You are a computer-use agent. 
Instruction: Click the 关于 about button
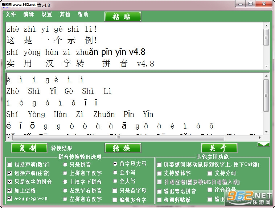[219, 148]
